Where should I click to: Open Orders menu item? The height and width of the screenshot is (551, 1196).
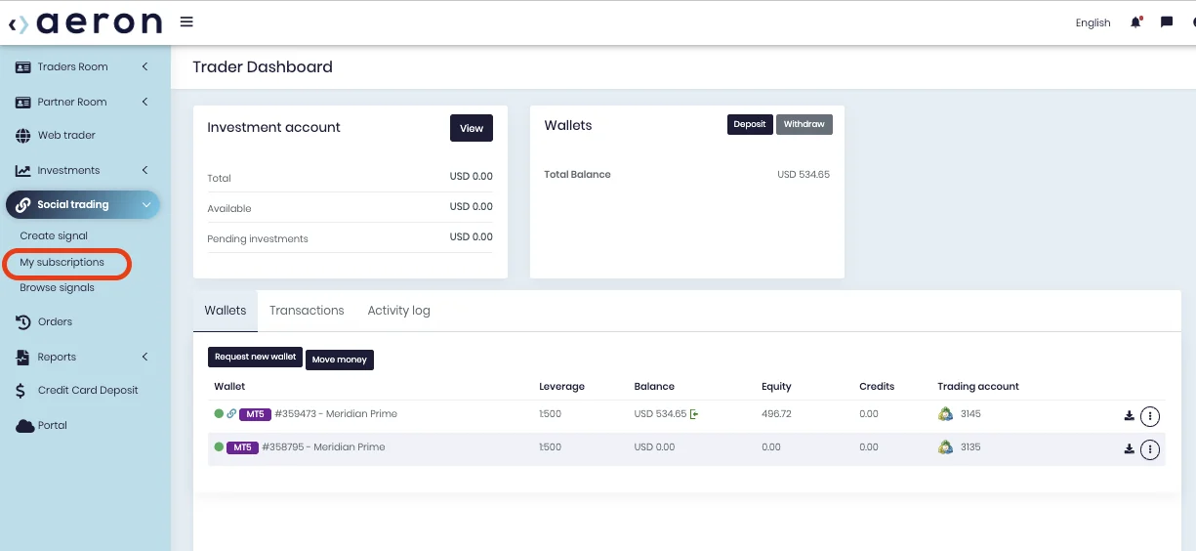click(x=55, y=322)
